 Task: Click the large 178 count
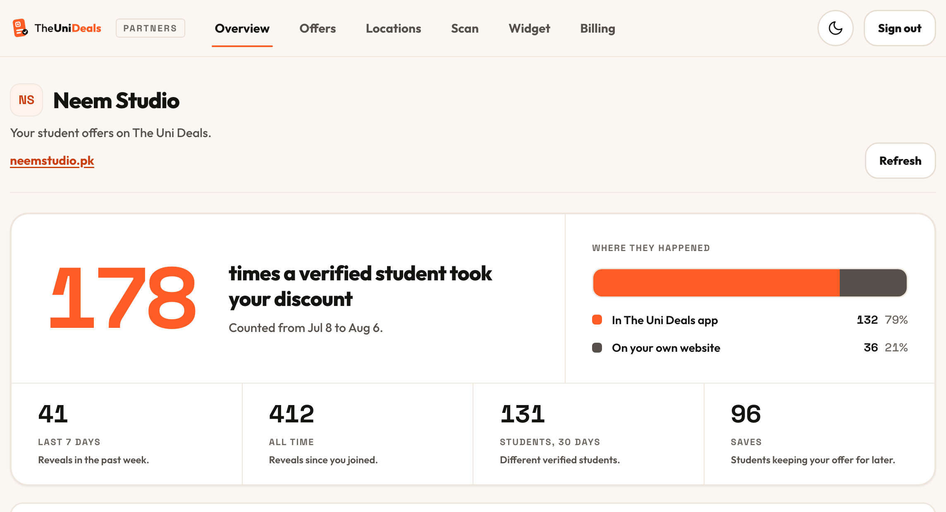coord(122,298)
